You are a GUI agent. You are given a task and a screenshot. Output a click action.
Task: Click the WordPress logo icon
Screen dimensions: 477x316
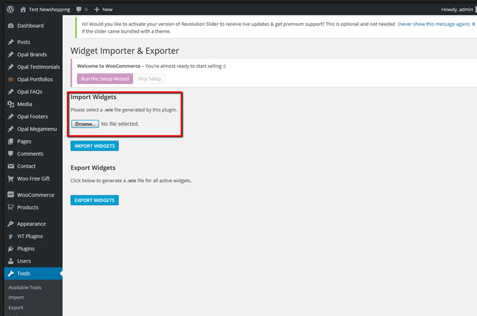10,9
